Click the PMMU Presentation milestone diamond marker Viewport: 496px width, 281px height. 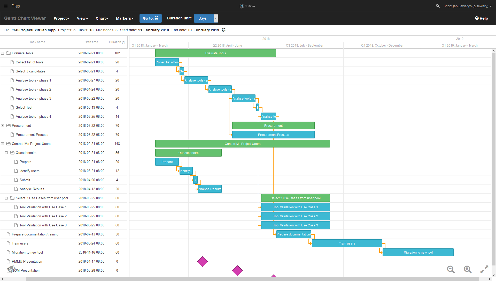click(203, 261)
